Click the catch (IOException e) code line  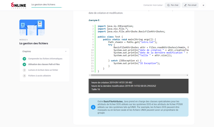pyautogui.click(x=125, y=60)
